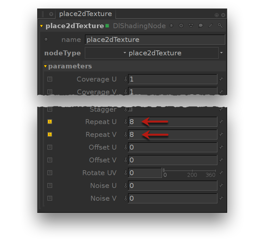Collapse the parameters section
This screenshot has width=265, height=239.
coord(45,66)
